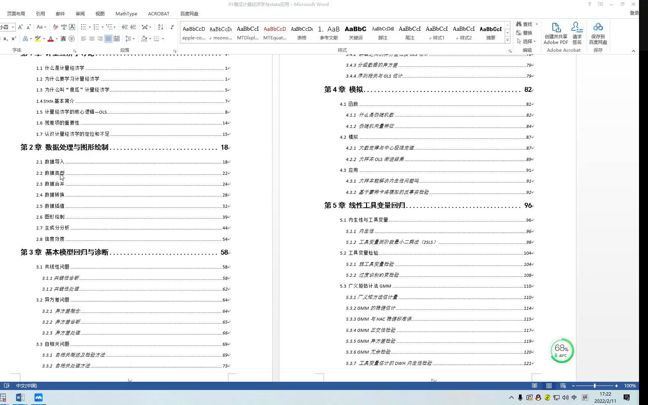Viewport: 648px width, 405px height.
Task: Apply numbered list formatting
Action: tap(96, 27)
